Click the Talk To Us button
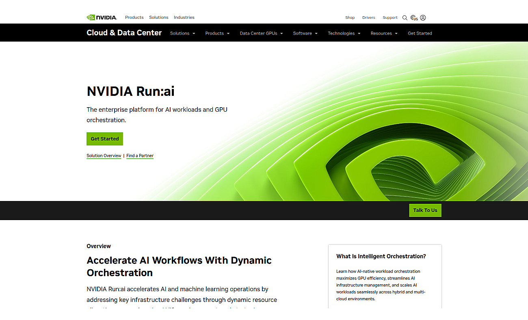 click(425, 210)
